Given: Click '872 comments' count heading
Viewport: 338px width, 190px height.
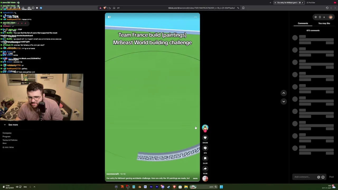Looking at the screenshot, I should pos(313,31).
